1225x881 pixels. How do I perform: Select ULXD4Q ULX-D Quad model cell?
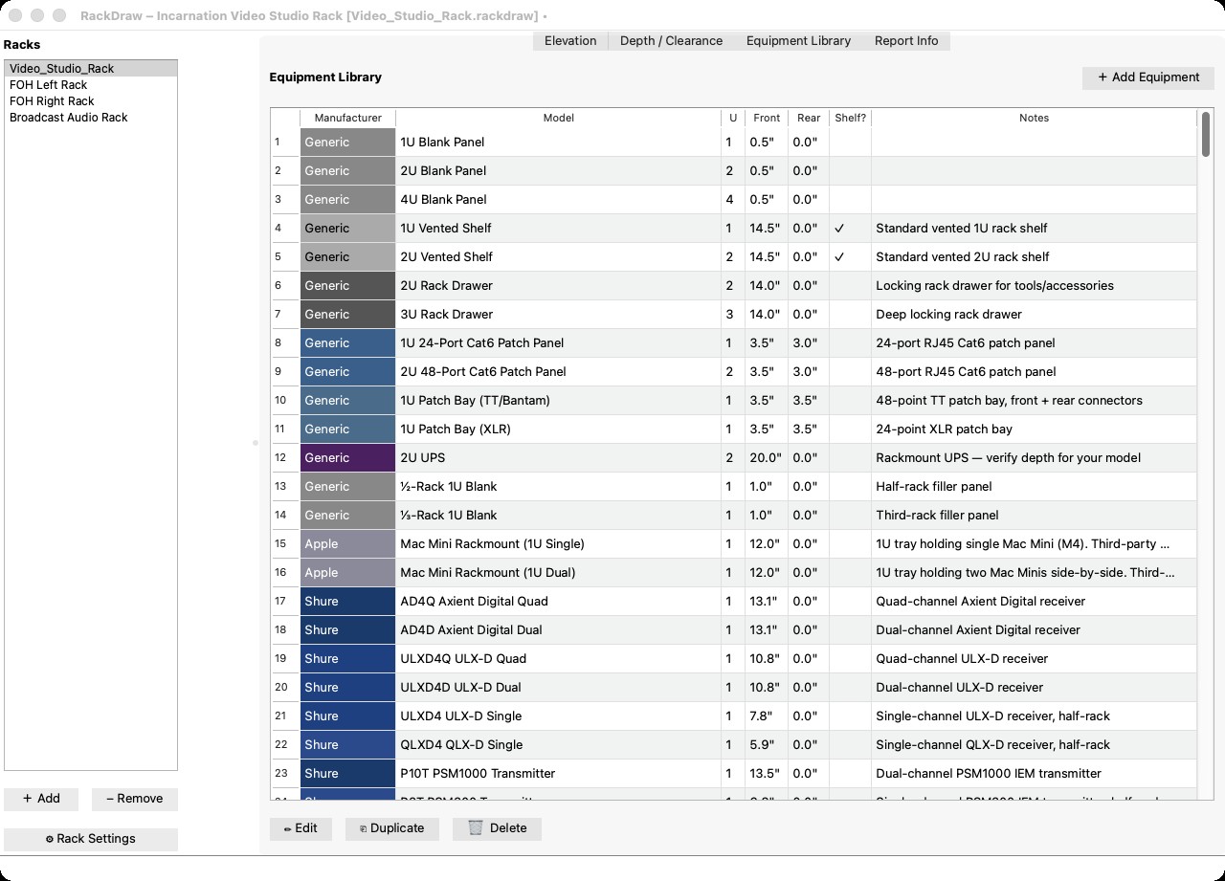point(558,659)
